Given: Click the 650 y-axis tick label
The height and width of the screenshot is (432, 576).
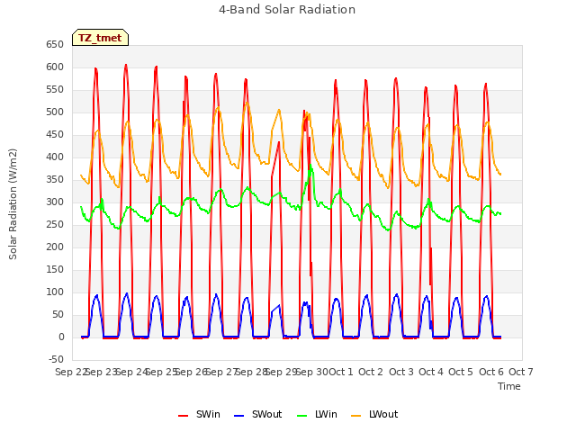Looking at the screenshot, I should tap(55, 45).
